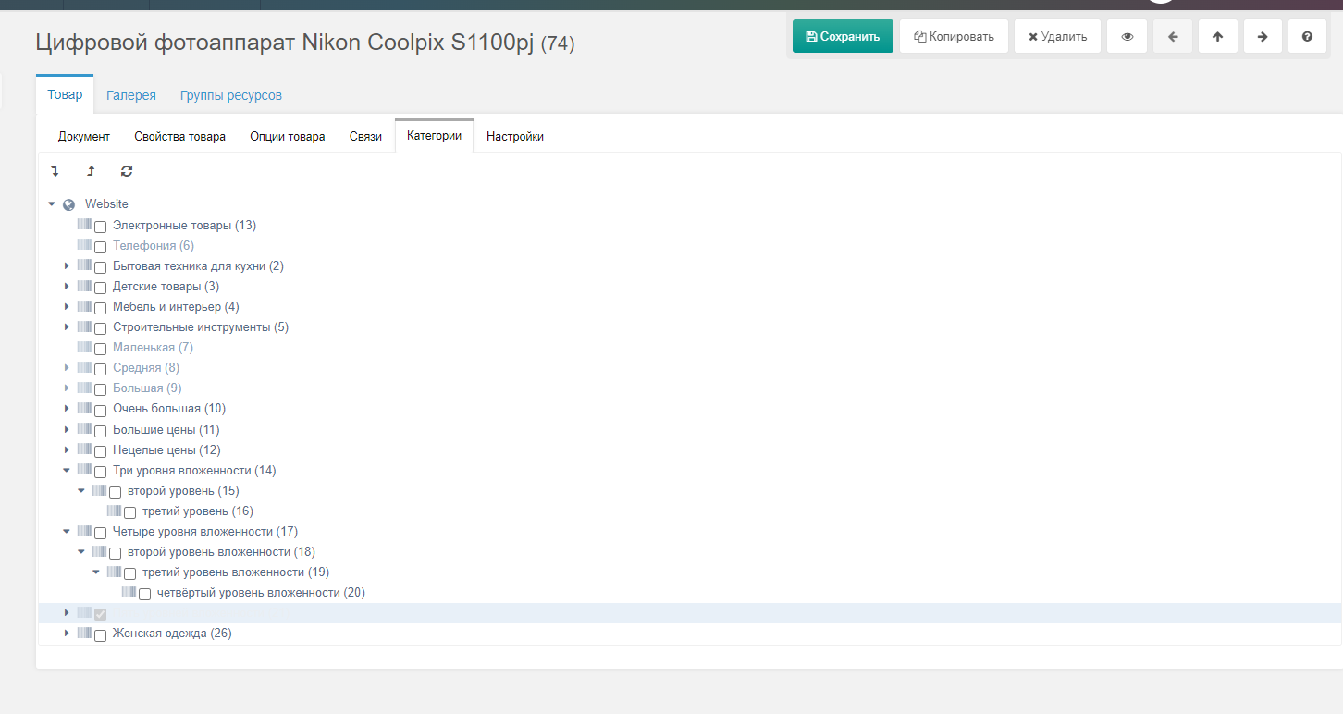
Task: Select the Категории sub-tab
Action: tap(434, 136)
